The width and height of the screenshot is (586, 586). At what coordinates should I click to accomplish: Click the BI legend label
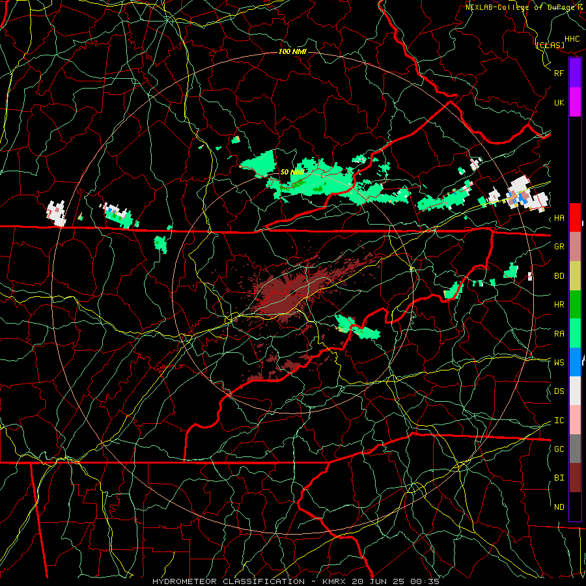[x=559, y=478]
